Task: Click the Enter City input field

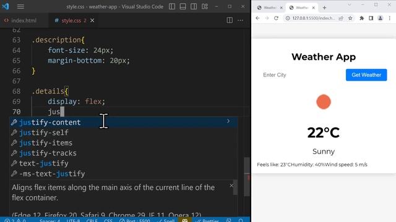Action: tap(301, 75)
